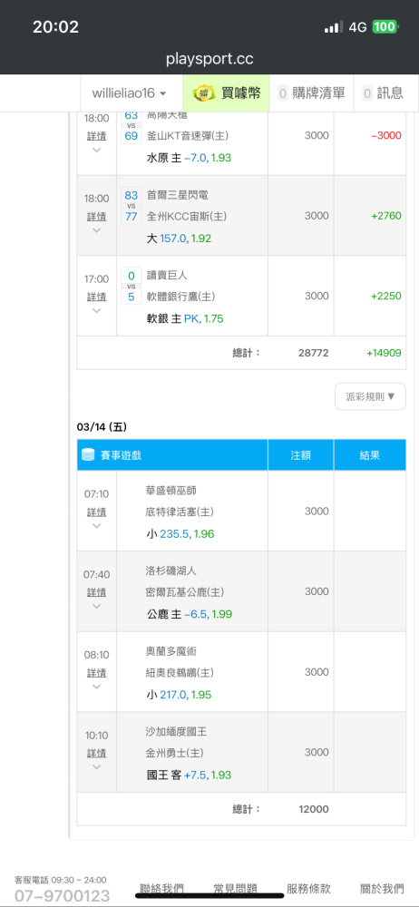Click the 聯絡我們 footer link

(162, 889)
